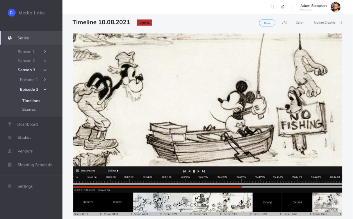Click the red playback progress bar
Image resolution: width=353 pixels, height=219 pixels.
coord(157,187)
